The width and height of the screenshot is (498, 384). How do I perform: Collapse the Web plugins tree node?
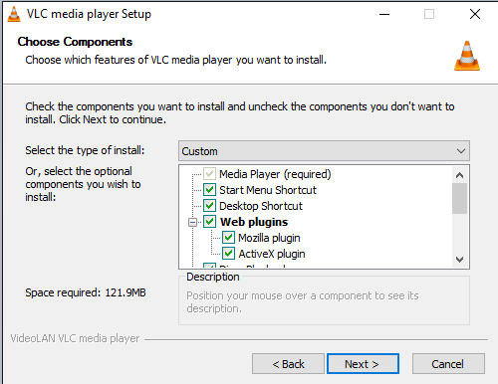(192, 222)
